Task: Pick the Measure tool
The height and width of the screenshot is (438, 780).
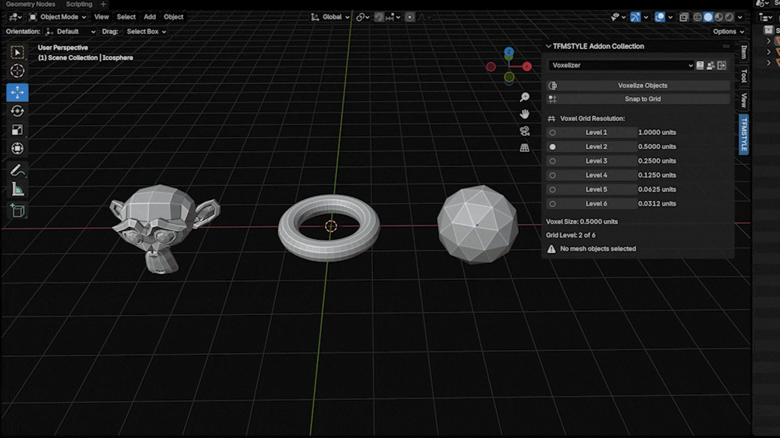Action: [17, 189]
